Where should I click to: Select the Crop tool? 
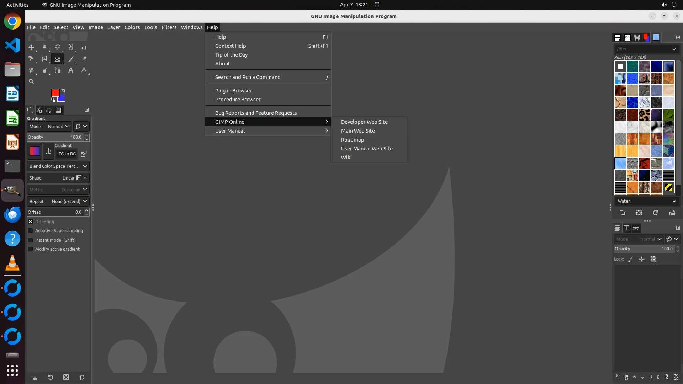pos(84,47)
